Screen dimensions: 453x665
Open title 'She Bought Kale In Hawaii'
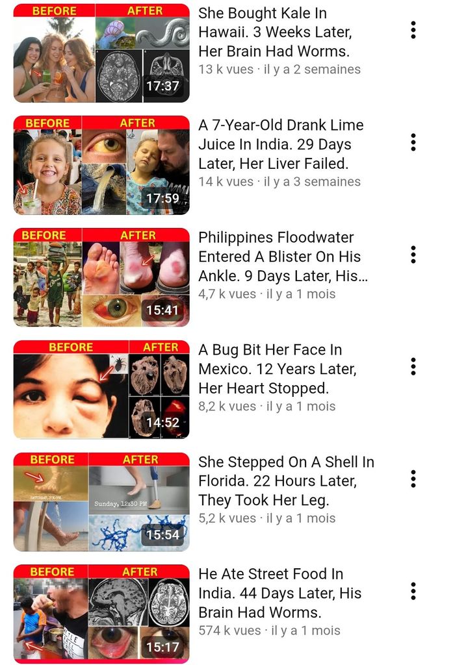coord(275,32)
